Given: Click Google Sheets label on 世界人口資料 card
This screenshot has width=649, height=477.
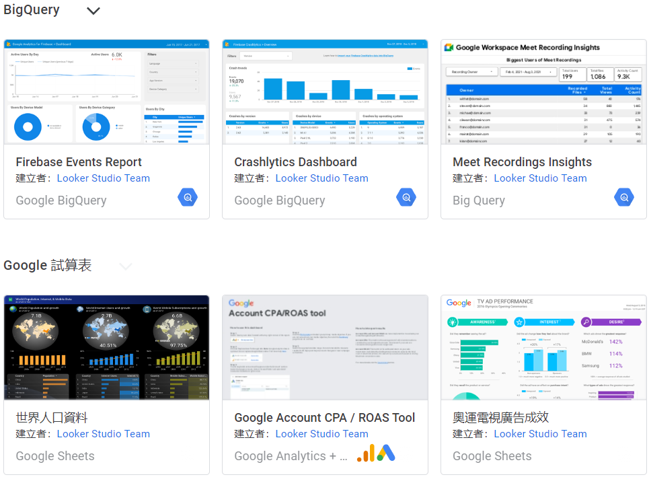Looking at the screenshot, I should pos(55,456).
